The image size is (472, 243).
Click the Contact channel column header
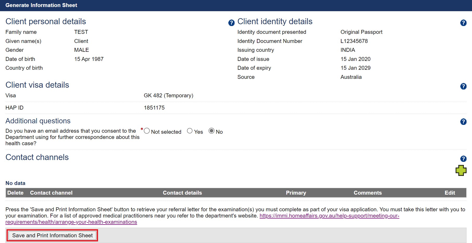[x=51, y=193]
